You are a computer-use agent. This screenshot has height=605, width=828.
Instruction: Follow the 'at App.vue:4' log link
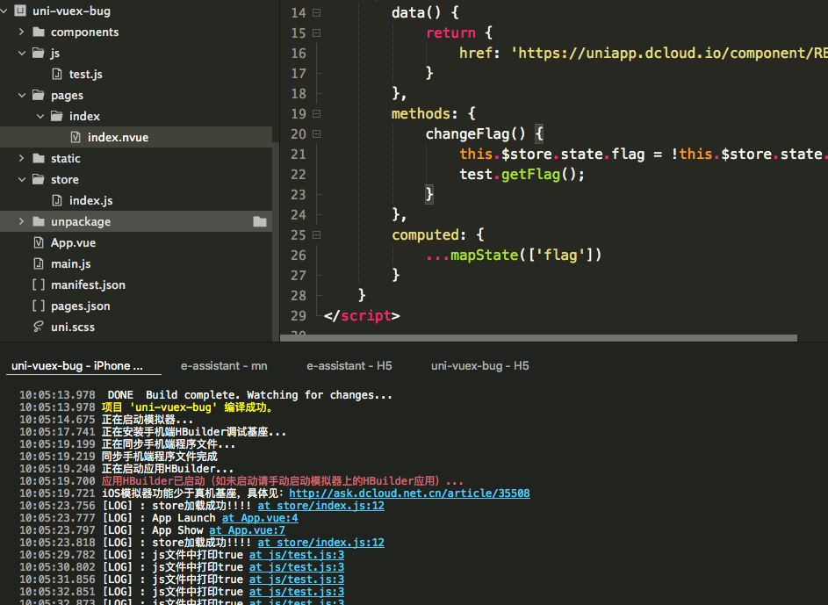260,518
